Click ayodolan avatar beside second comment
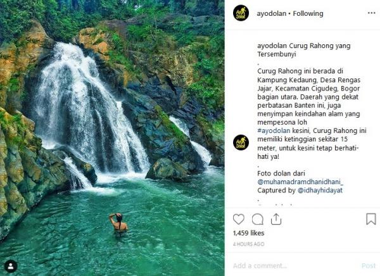Image resolution: width=380 pixels, height=276 pixels. (x=241, y=142)
